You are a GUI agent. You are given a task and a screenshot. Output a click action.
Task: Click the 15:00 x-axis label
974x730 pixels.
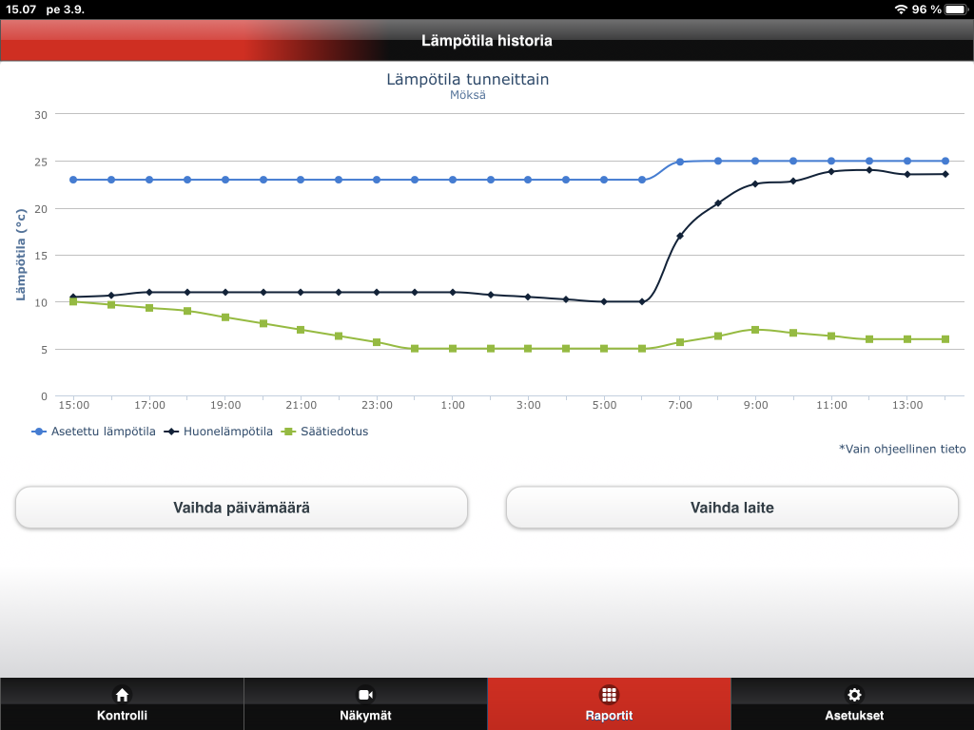coord(74,405)
